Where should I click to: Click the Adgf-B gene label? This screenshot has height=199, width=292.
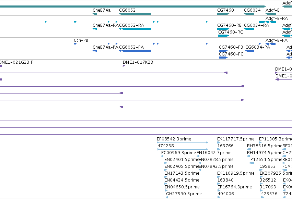272,10
